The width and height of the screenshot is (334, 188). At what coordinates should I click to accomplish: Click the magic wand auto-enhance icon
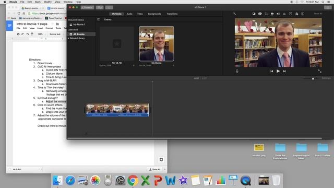tap(235, 14)
